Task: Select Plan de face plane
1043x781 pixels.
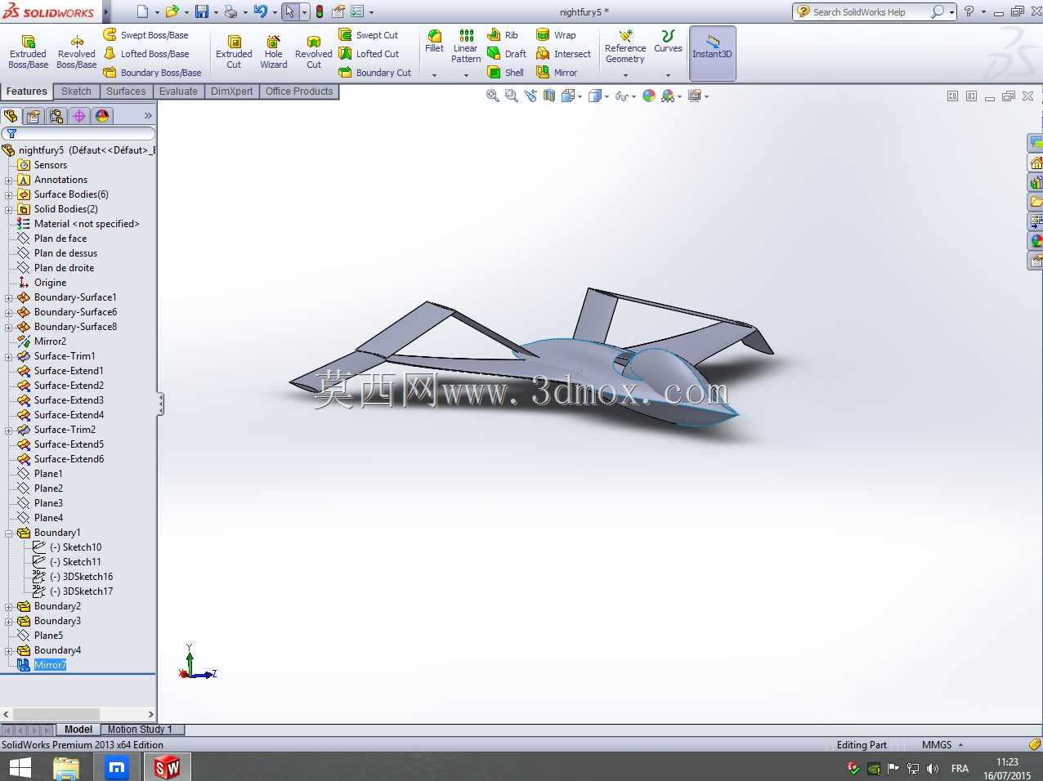Action: 60,239
